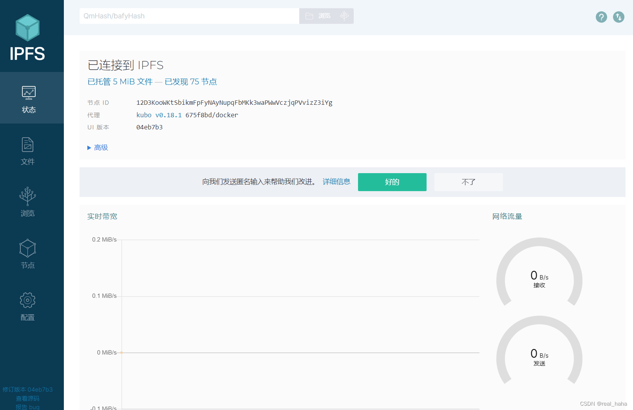The width and height of the screenshot is (633, 410).
Task: Expand the 高级 (Advanced) section
Action: click(98, 147)
